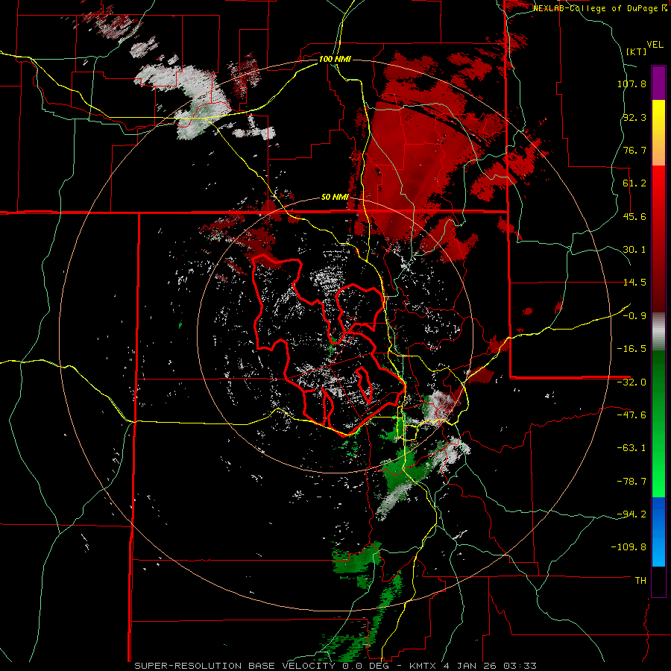Click the TH threshold label
Viewport: 671px width, 671px height.
tap(640, 581)
